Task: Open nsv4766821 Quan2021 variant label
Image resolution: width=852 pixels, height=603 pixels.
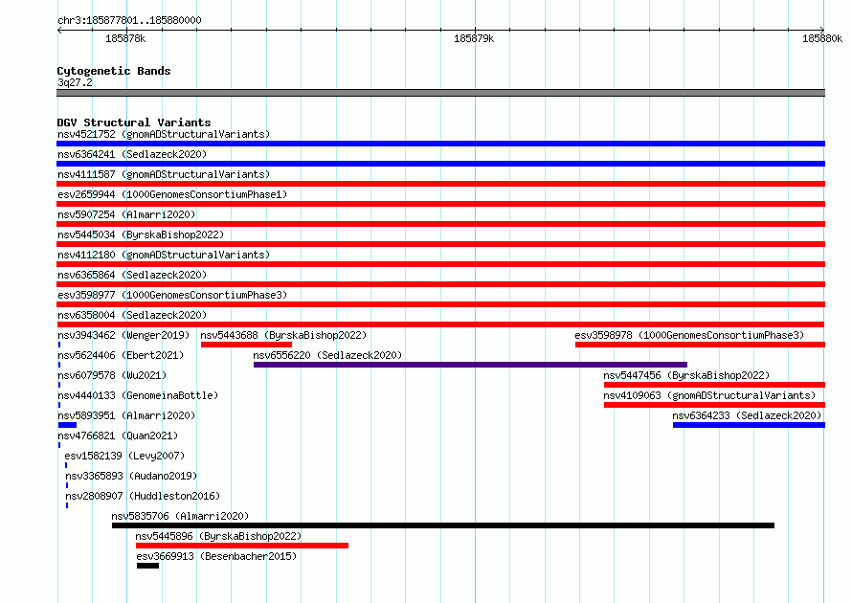Action: point(118,435)
